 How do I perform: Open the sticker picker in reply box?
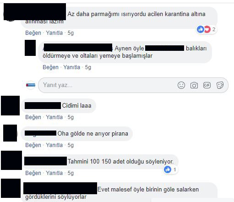[x=220, y=85]
